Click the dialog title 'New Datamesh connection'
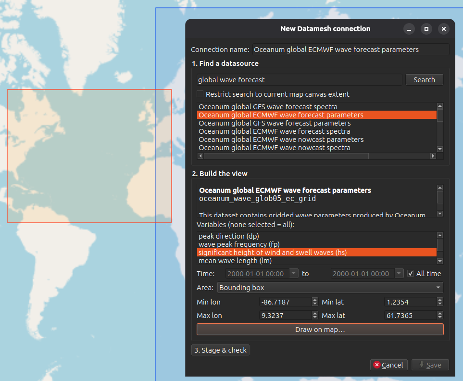 (x=325, y=29)
